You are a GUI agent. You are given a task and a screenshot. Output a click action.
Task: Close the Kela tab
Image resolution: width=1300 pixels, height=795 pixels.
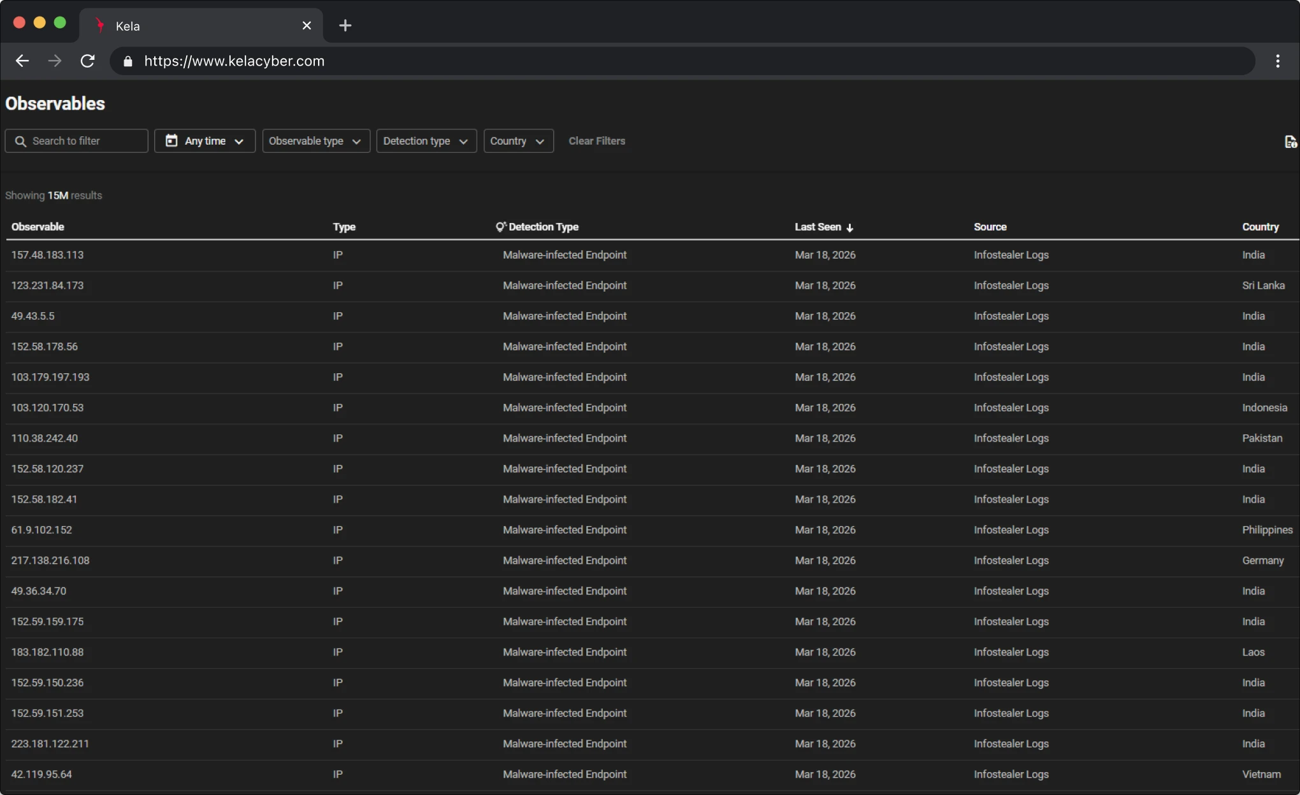click(x=307, y=25)
